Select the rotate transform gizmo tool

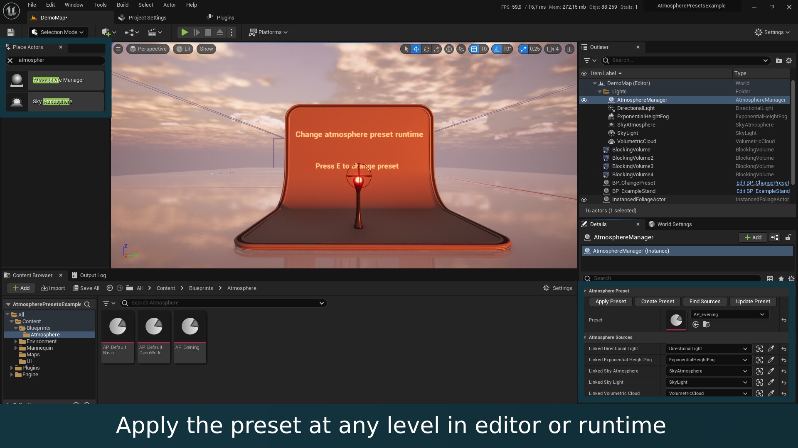click(x=426, y=49)
